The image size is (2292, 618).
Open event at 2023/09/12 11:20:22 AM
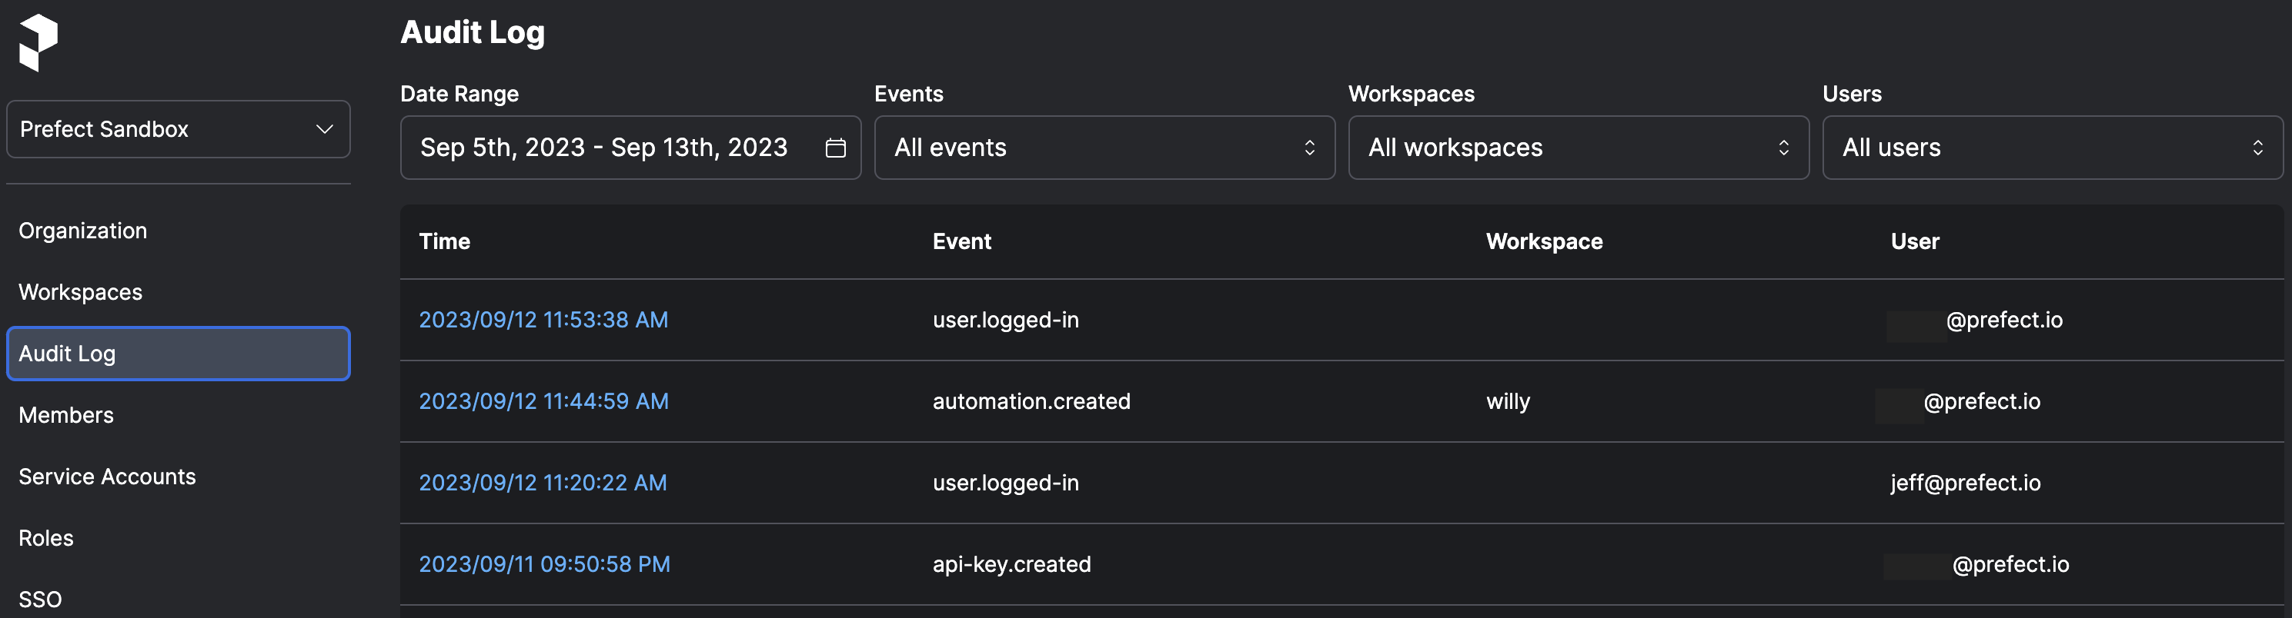(543, 482)
